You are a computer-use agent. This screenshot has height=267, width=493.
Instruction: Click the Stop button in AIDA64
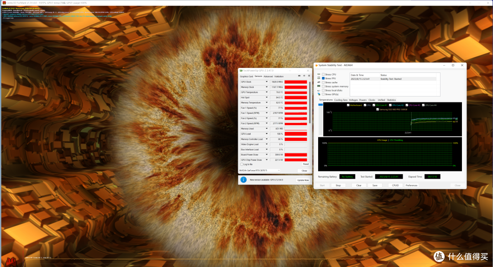pos(338,185)
